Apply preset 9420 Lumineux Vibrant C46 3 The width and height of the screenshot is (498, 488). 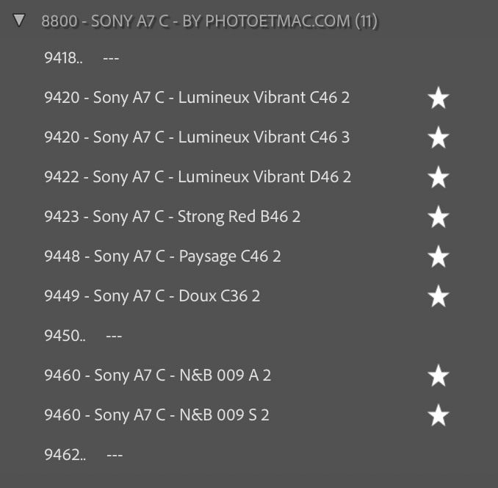(x=197, y=137)
